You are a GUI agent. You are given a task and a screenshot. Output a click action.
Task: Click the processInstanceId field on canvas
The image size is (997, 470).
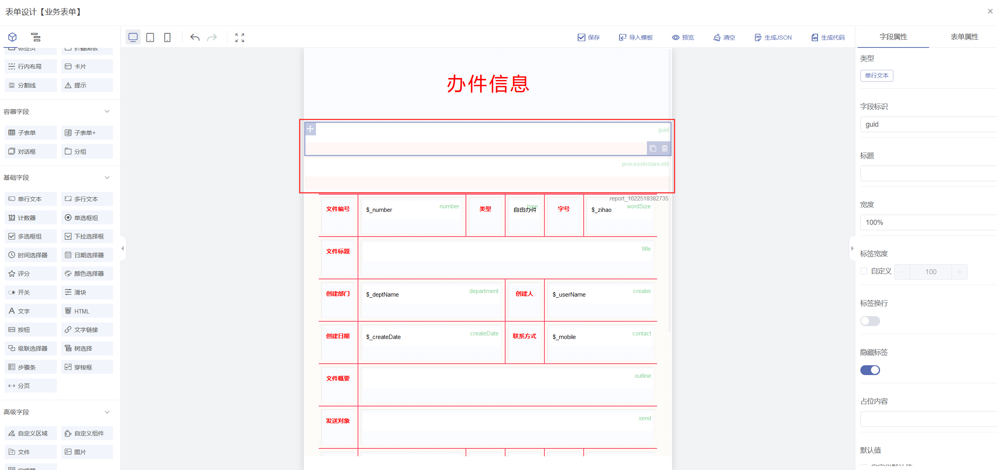(488, 174)
